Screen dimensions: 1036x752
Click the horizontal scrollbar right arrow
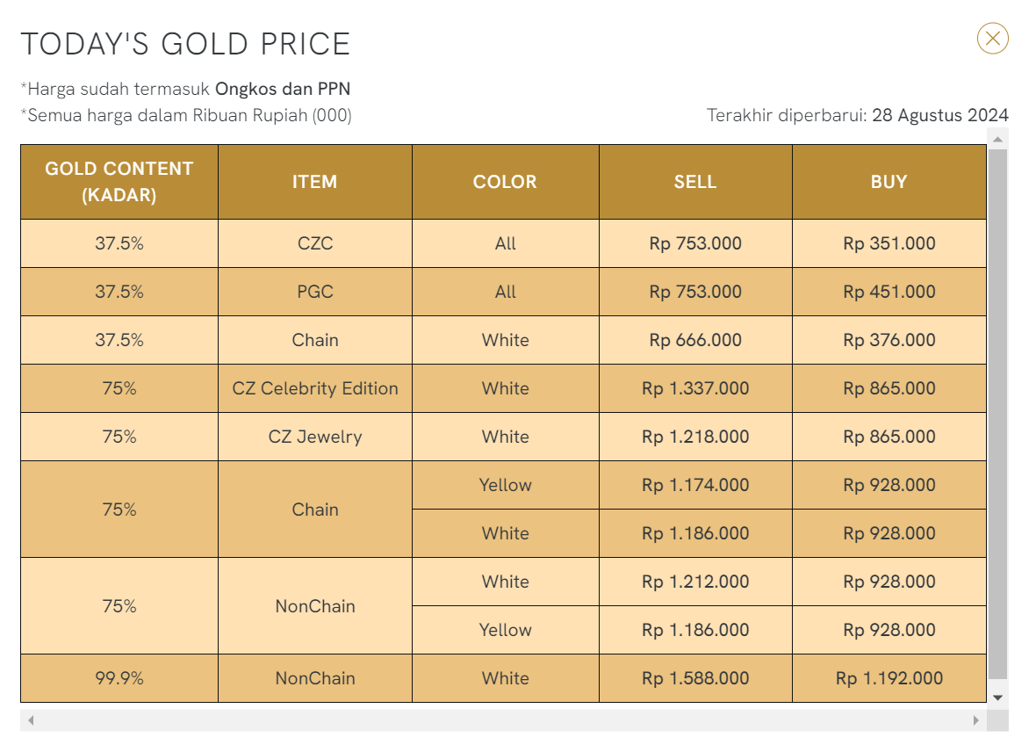click(975, 720)
